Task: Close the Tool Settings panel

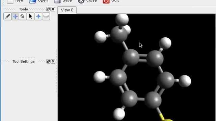Action: 53,61
